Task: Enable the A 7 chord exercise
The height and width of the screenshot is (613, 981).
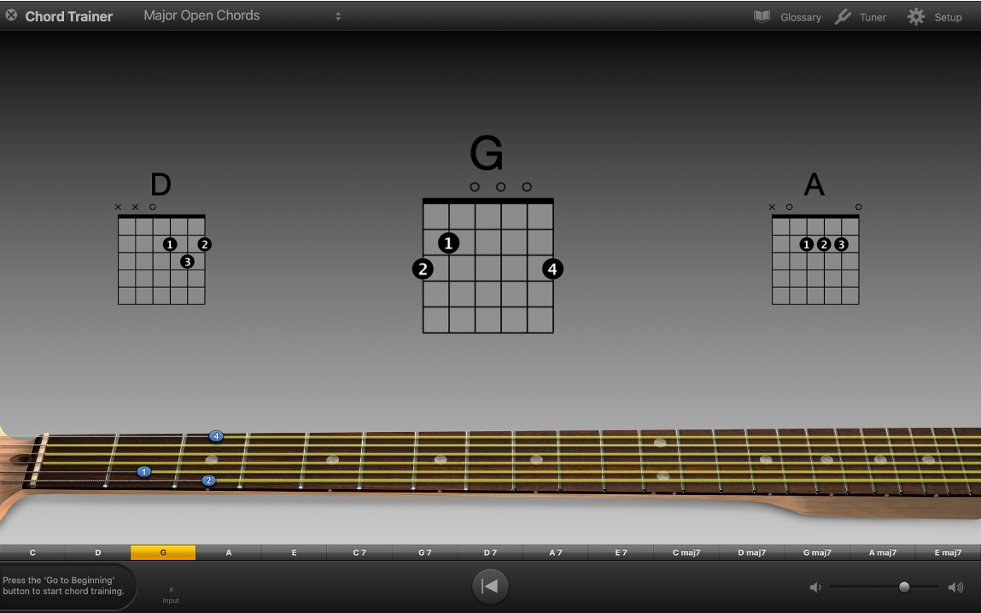Action: pyautogui.click(x=555, y=552)
